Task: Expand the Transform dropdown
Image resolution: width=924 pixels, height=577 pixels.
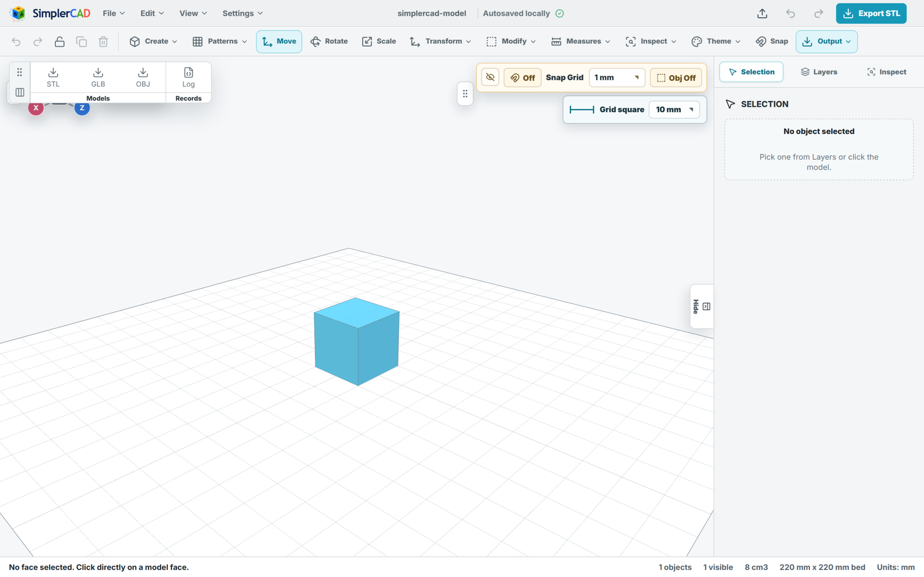Action: [x=441, y=42]
